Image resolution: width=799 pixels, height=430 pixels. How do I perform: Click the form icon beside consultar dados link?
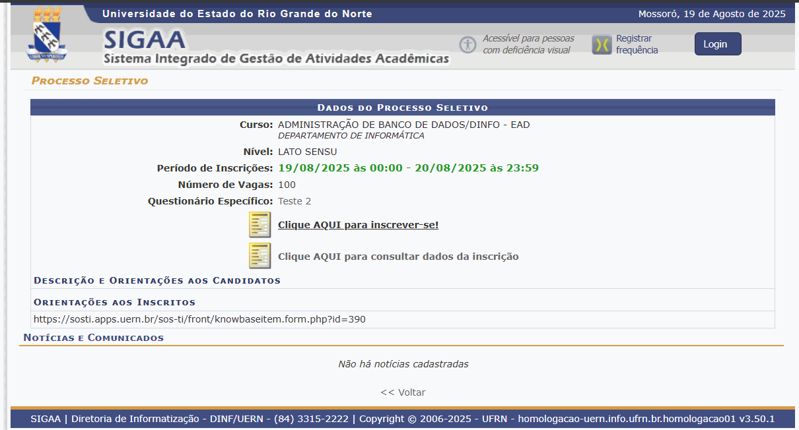[x=260, y=256]
